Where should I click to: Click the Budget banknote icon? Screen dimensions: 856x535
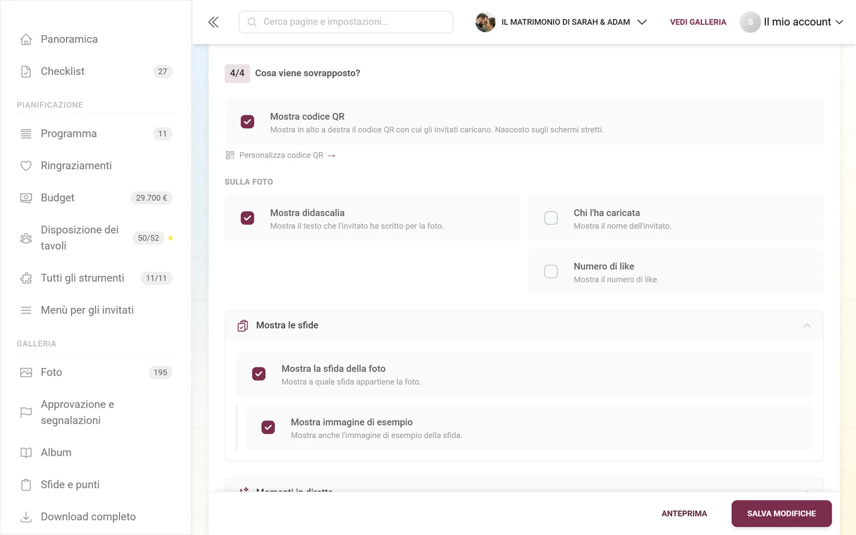pyautogui.click(x=26, y=198)
